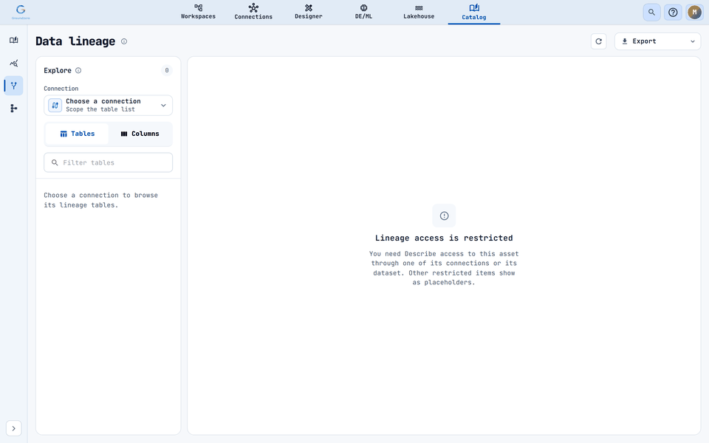
Task: Click the info icon beside Explore
Action: 78,71
